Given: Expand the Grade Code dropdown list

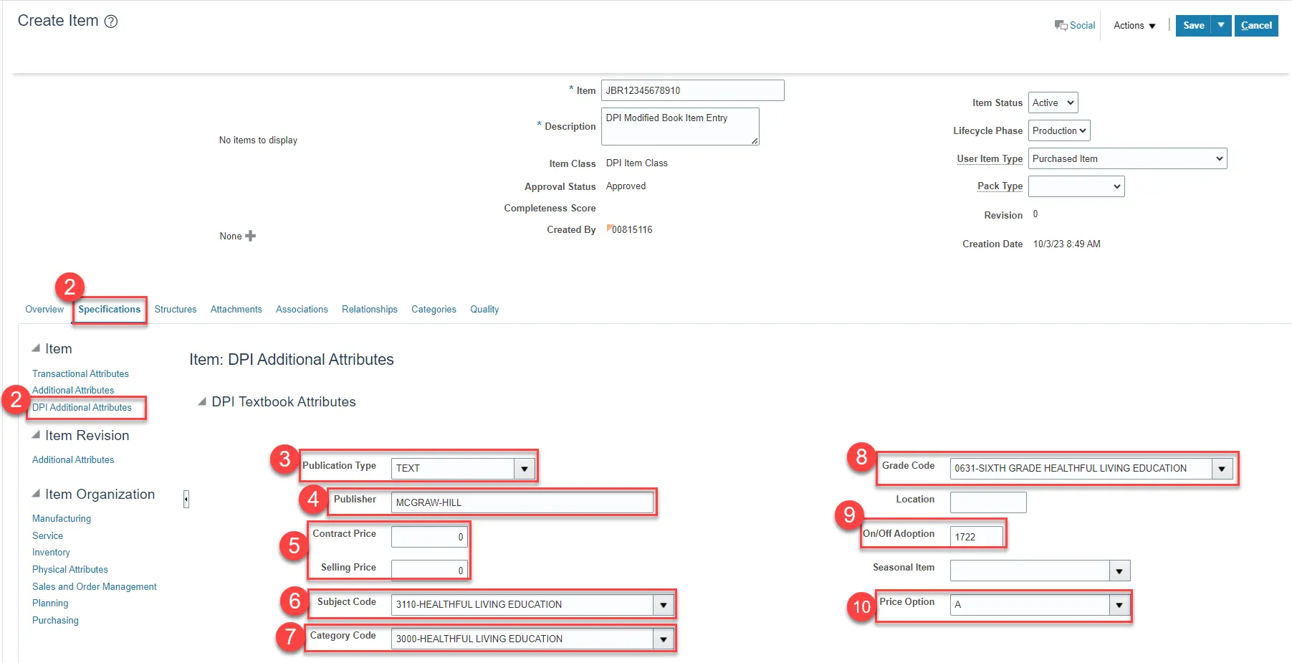Looking at the screenshot, I should click(x=1222, y=469).
